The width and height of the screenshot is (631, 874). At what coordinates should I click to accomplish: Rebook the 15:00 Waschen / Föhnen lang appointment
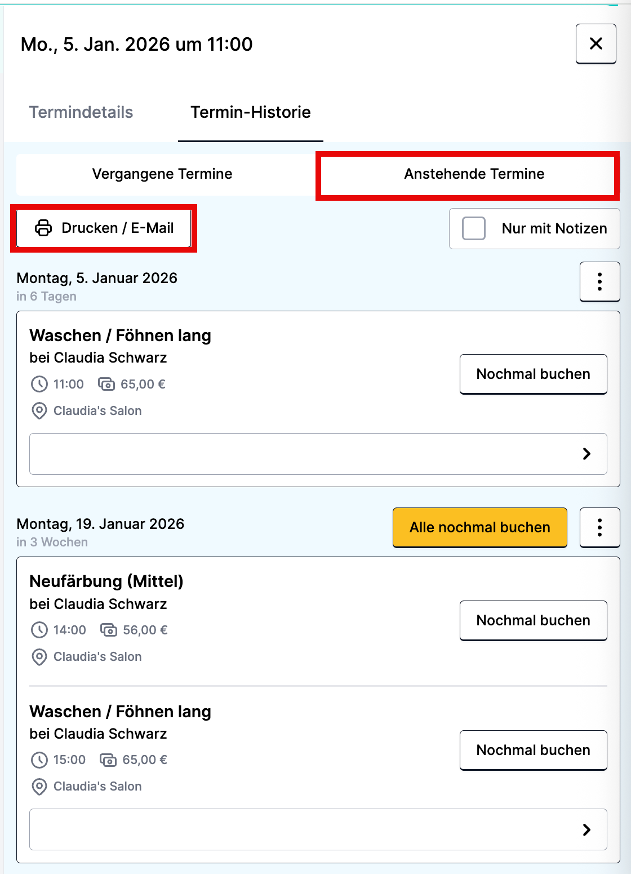[533, 751]
